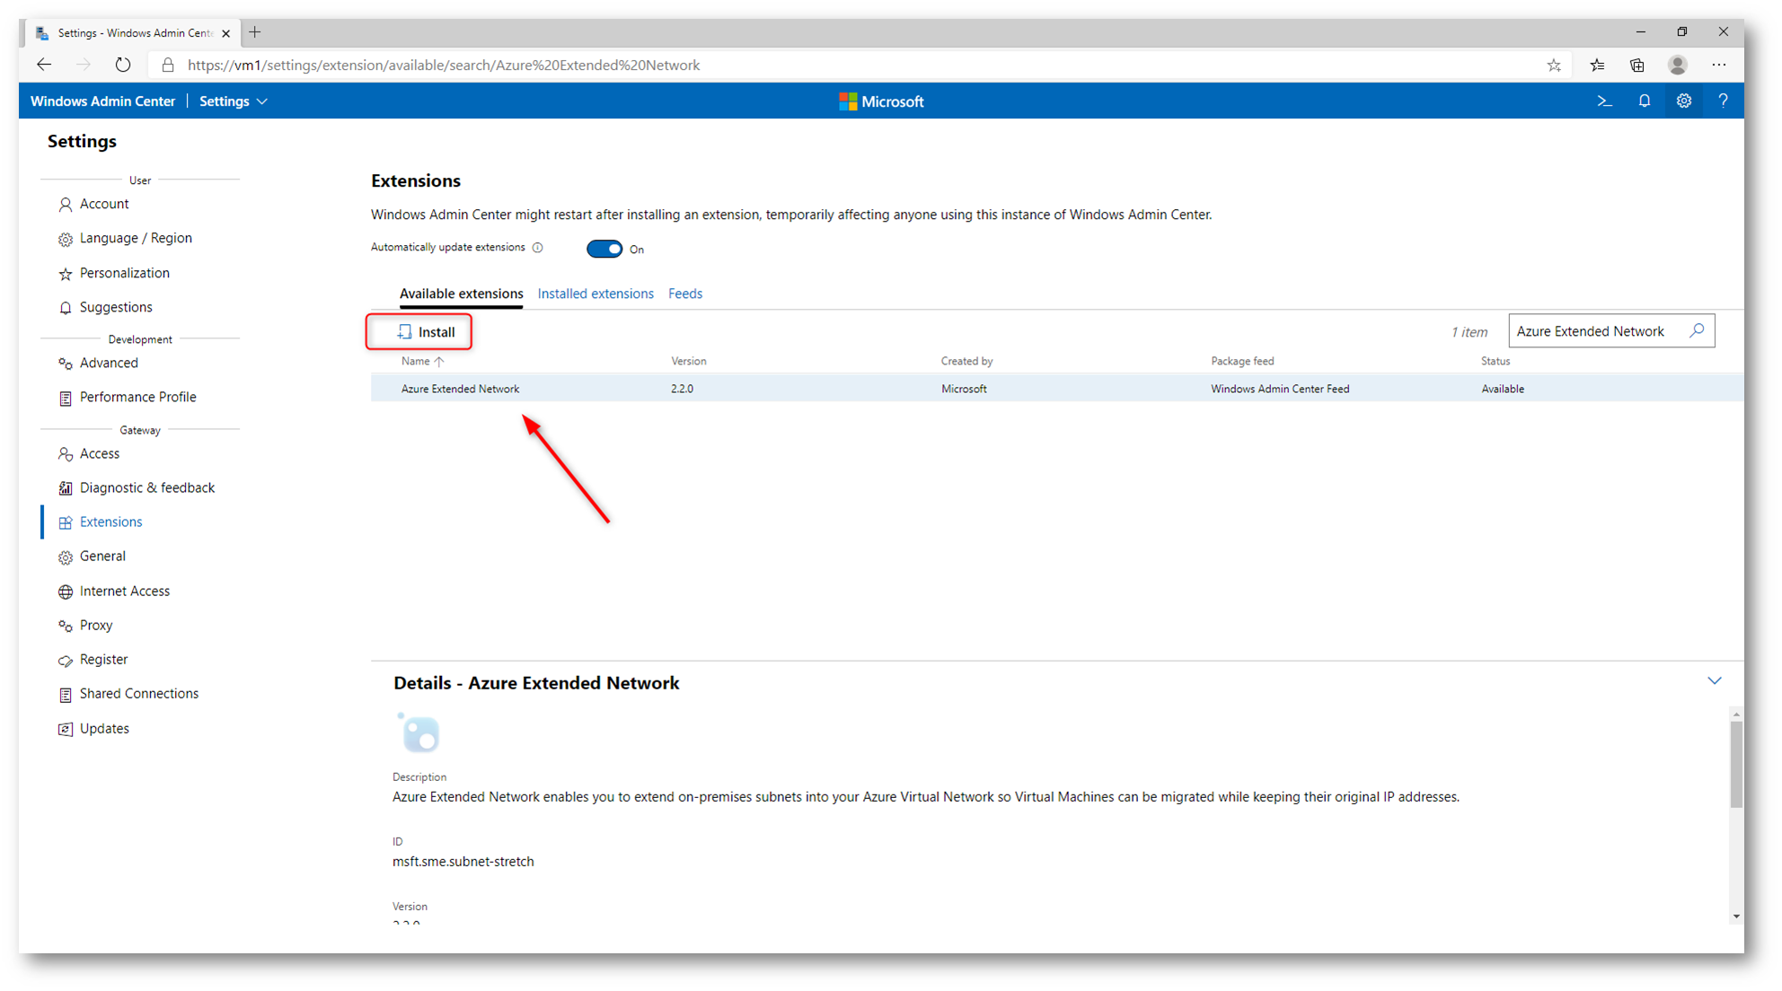Click the Details pane scroll up arrow
The height and width of the screenshot is (991, 1782).
(x=1735, y=715)
